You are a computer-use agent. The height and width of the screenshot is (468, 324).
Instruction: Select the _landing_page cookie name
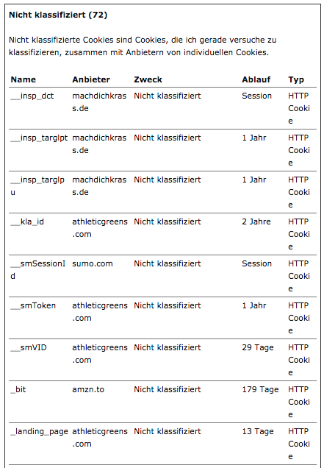[39, 432]
